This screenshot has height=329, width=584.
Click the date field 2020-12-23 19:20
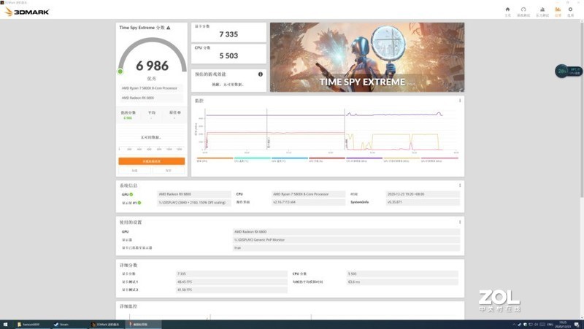click(423, 194)
